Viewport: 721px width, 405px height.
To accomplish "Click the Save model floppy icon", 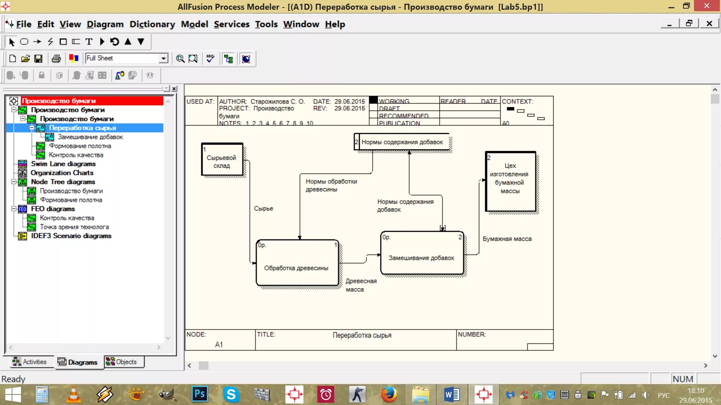I will coord(38,58).
